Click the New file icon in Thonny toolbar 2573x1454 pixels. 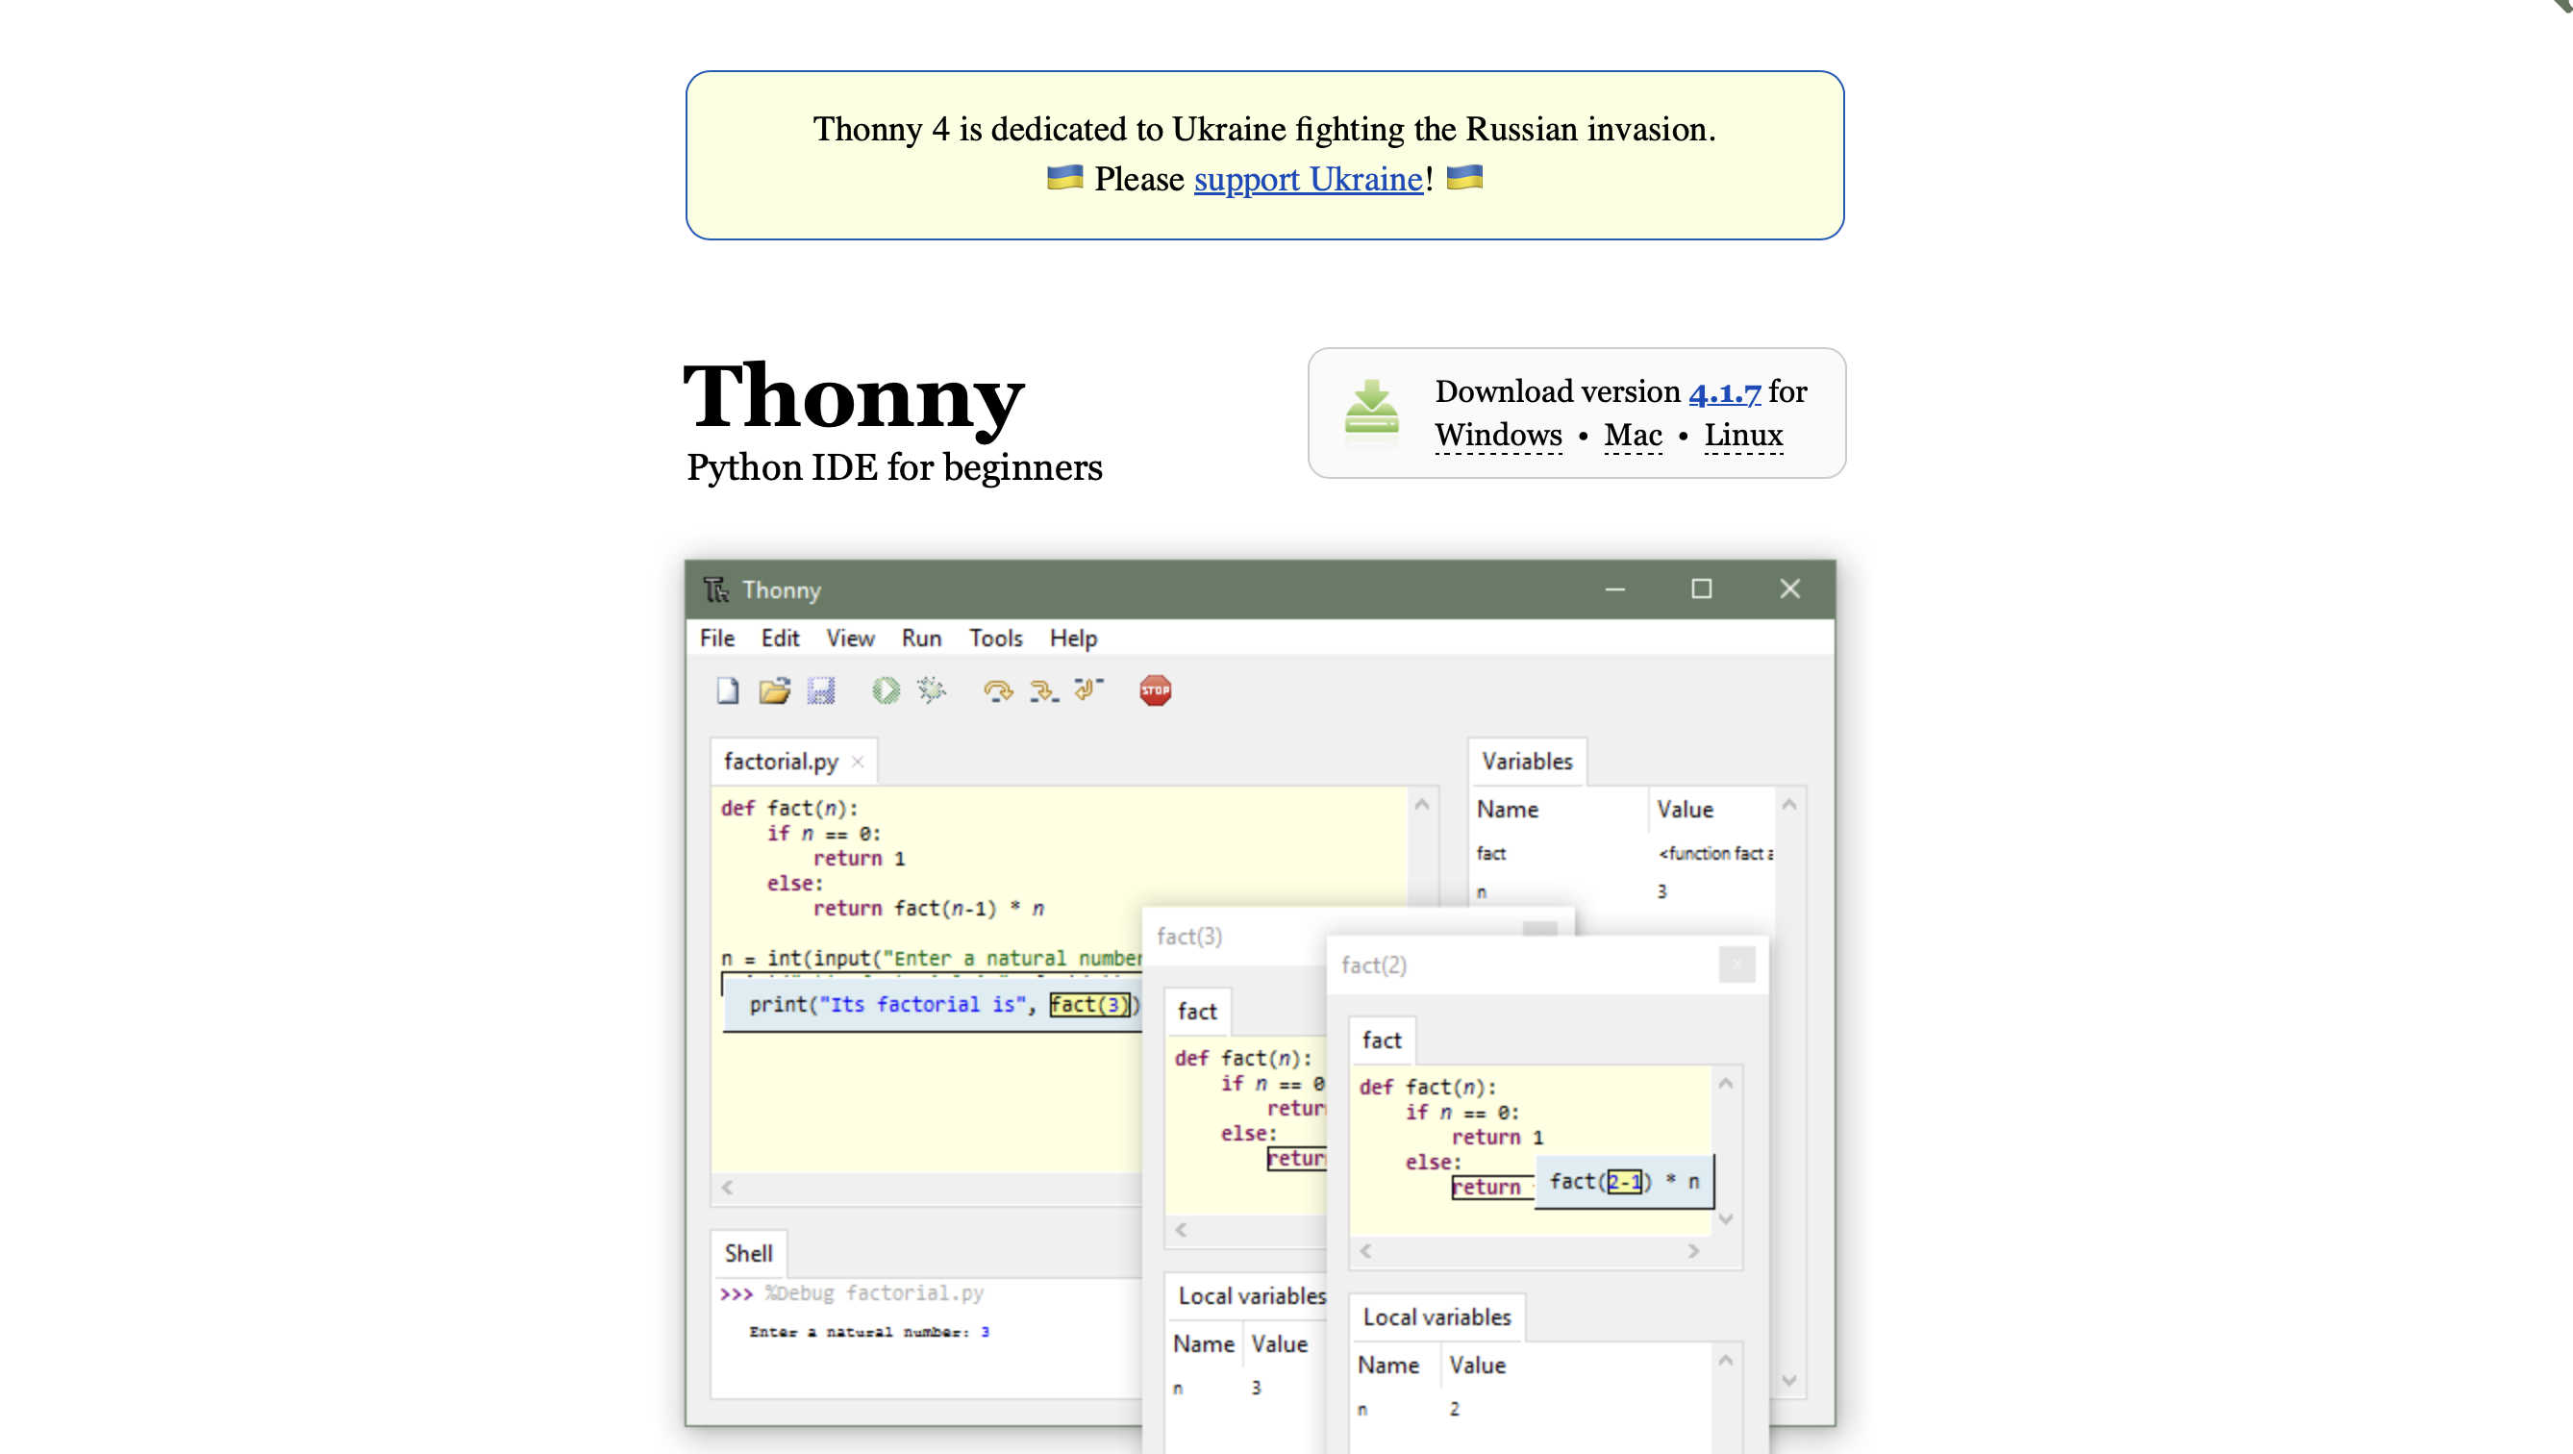(727, 690)
